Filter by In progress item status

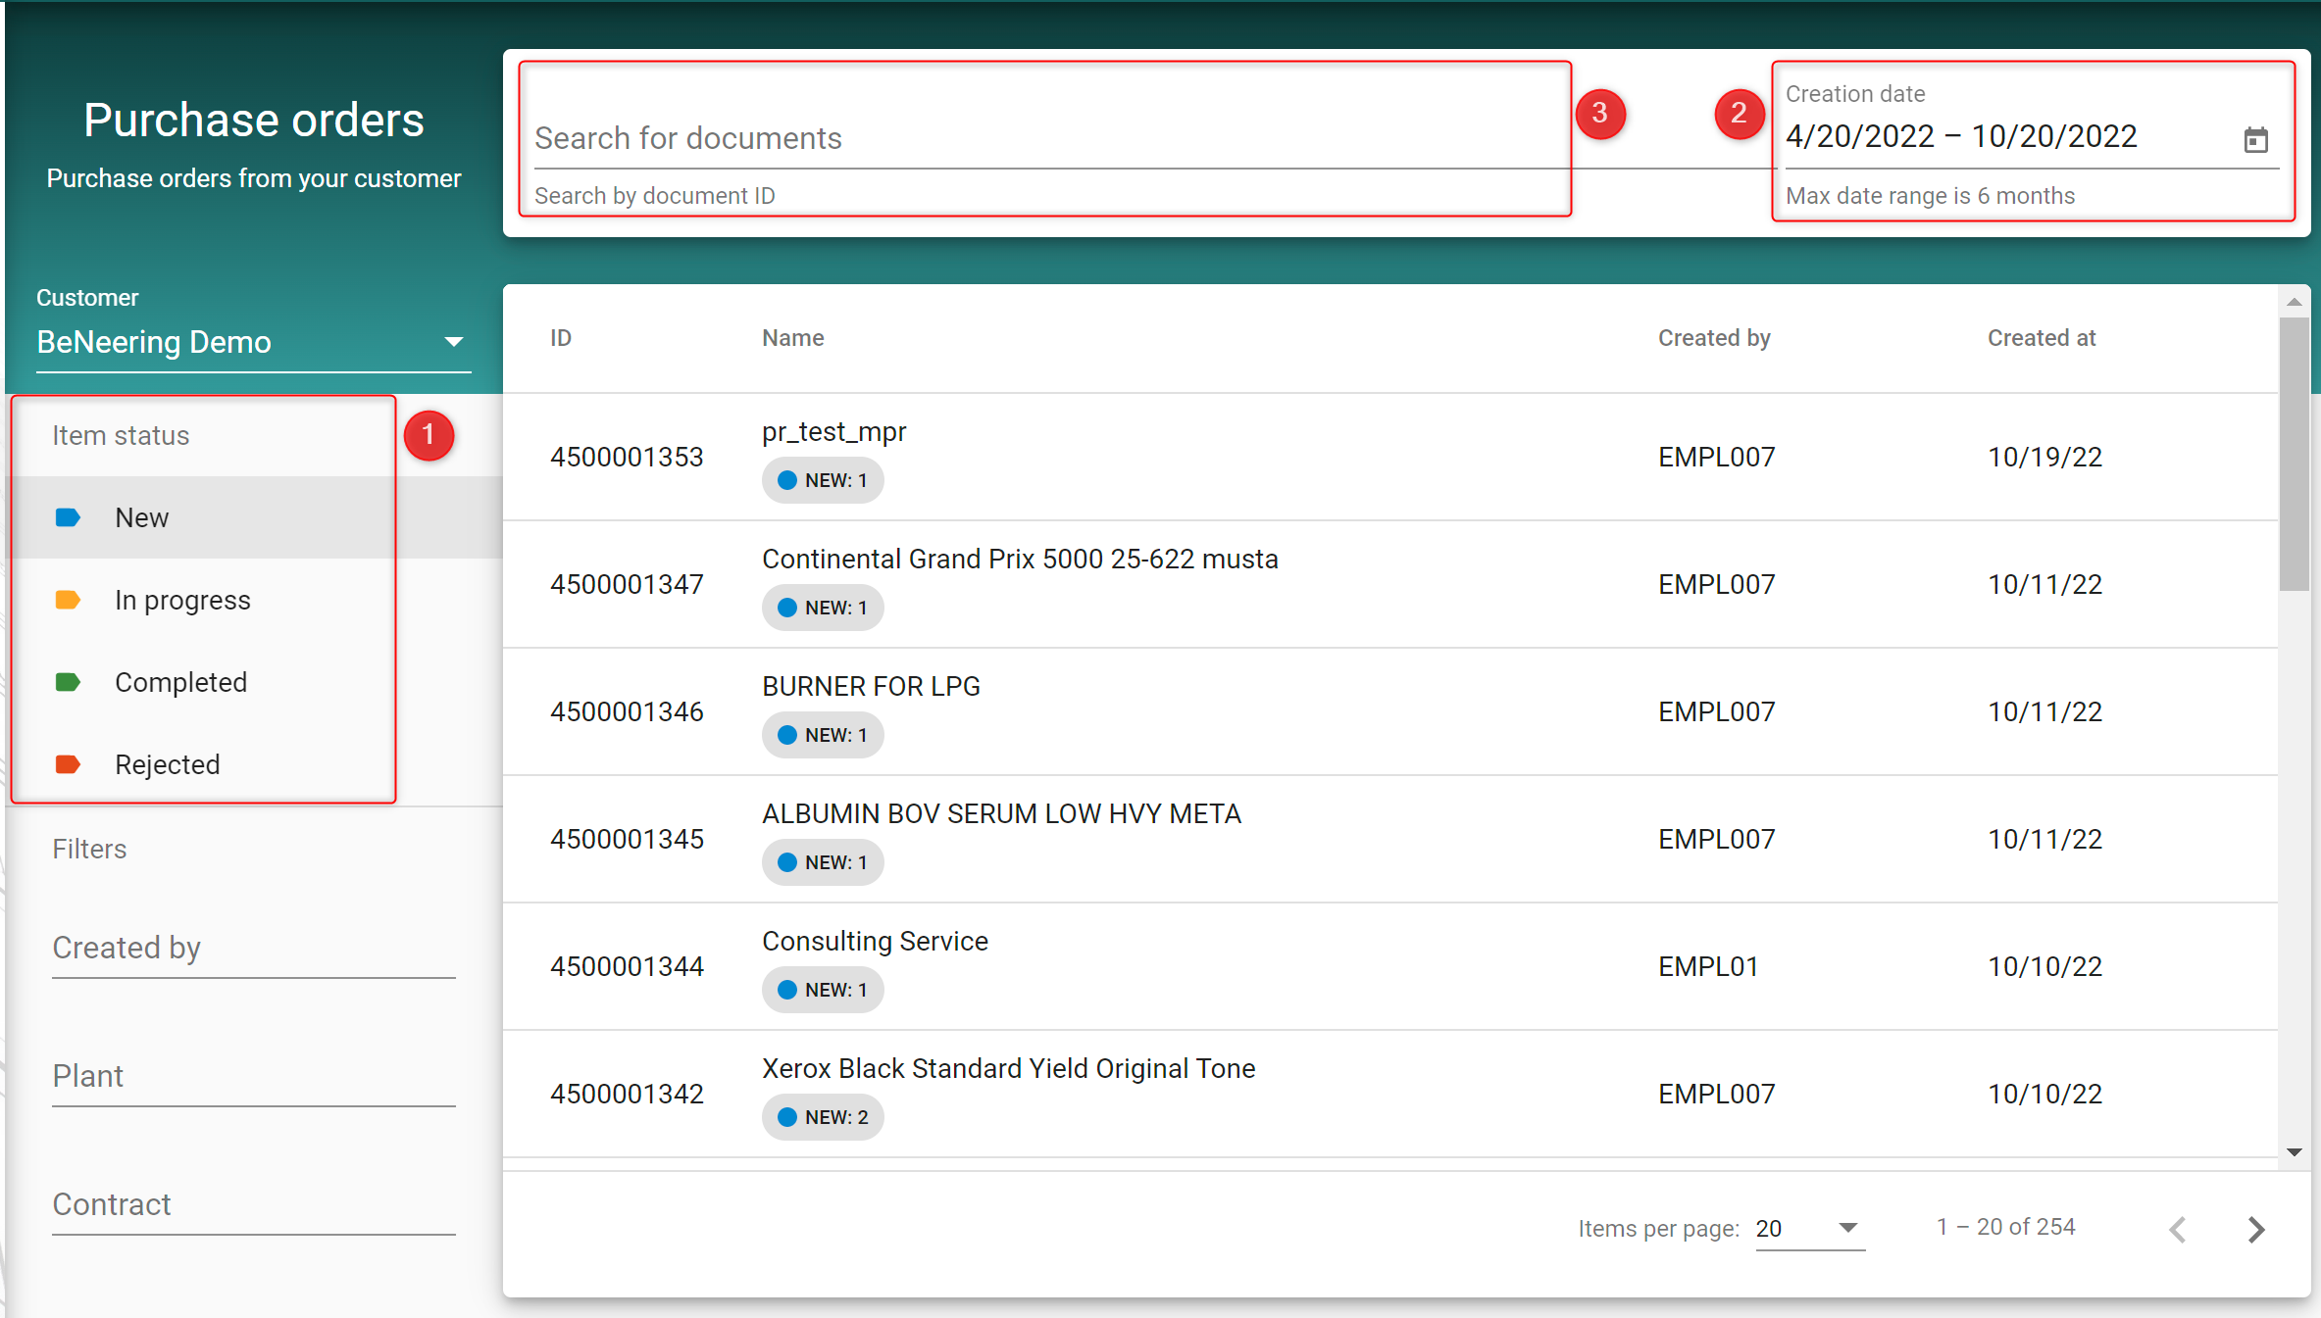[182, 600]
